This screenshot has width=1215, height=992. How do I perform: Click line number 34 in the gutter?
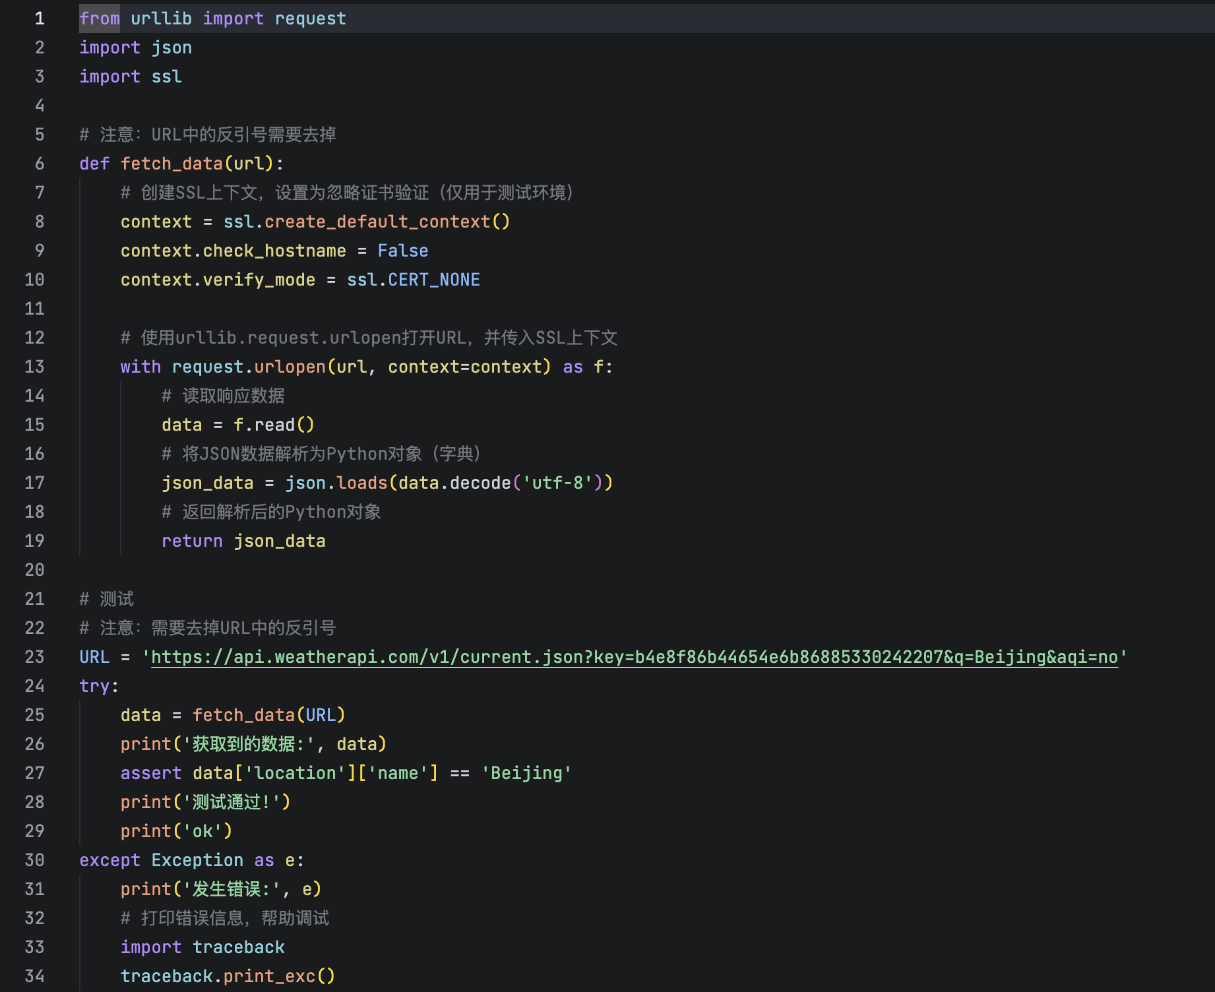[33, 976]
